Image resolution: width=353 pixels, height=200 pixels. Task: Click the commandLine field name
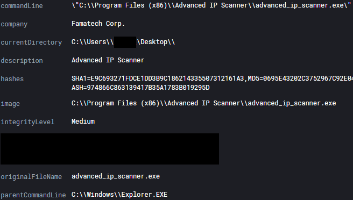click(x=22, y=6)
